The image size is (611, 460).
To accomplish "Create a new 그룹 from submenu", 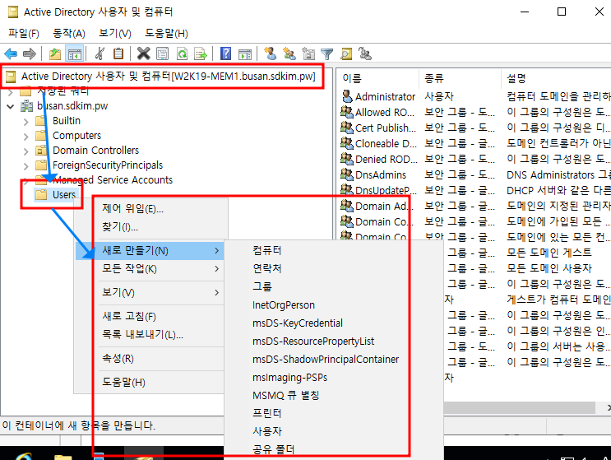I will coord(262,286).
